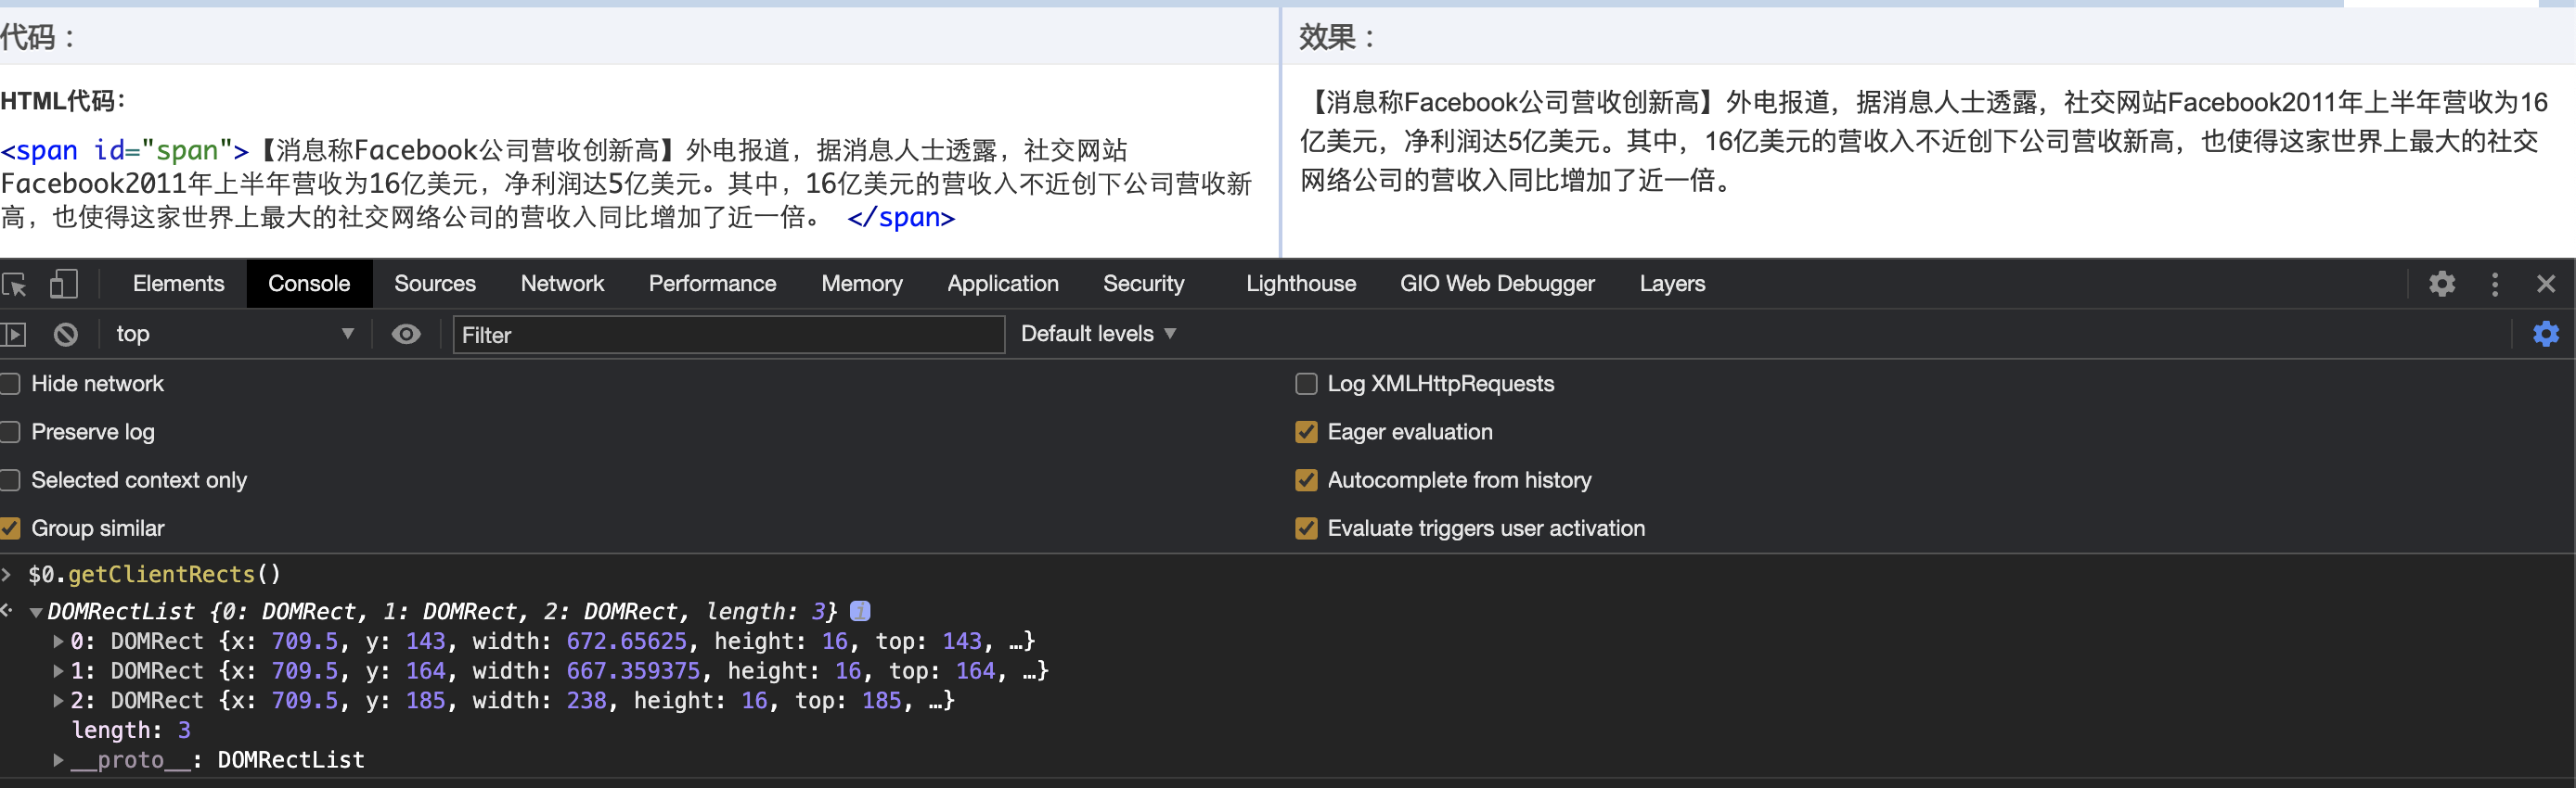Switch to the Performance tab
The width and height of the screenshot is (2576, 788).
[x=712, y=284]
